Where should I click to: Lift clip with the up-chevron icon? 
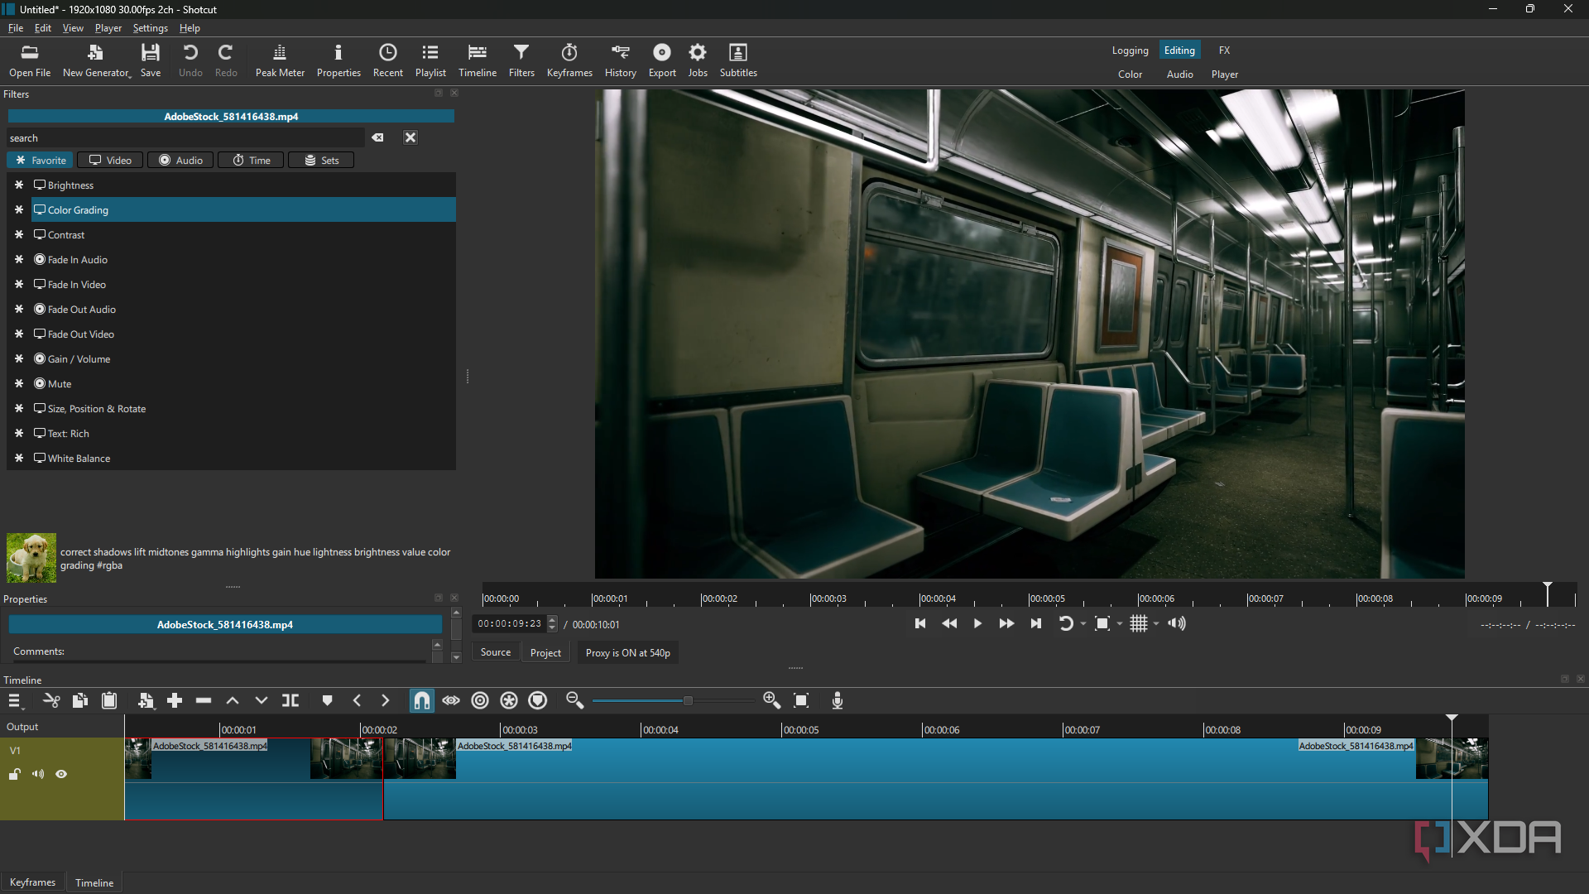click(x=233, y=700)
